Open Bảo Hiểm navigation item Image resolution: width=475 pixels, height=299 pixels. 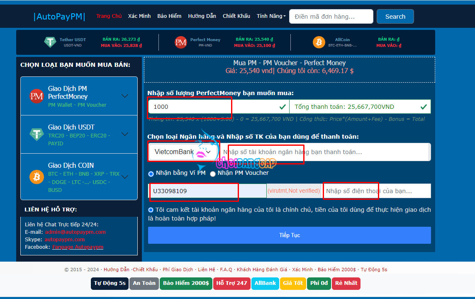click(x=169, y=16)
